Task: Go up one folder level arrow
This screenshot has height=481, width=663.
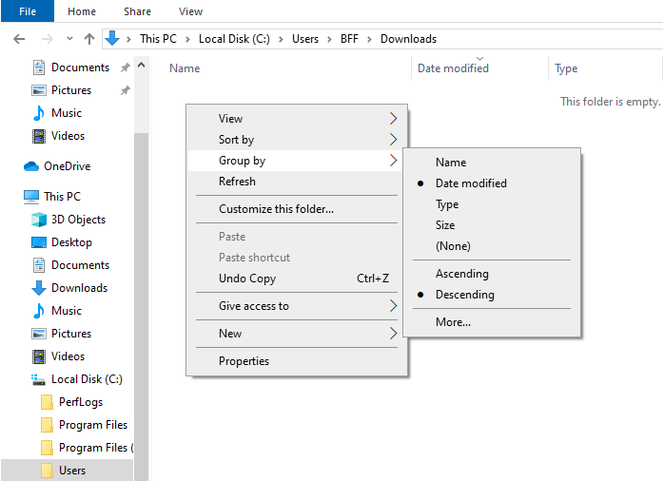Action: pyautogui.click(x=88, y=39)
